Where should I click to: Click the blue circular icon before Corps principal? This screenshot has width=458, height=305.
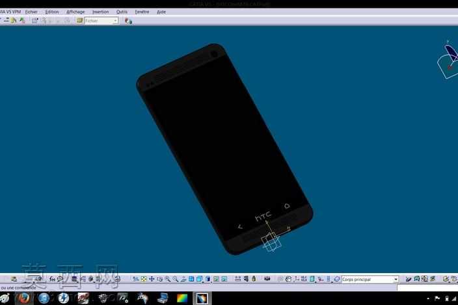click(x=336, y=279)
